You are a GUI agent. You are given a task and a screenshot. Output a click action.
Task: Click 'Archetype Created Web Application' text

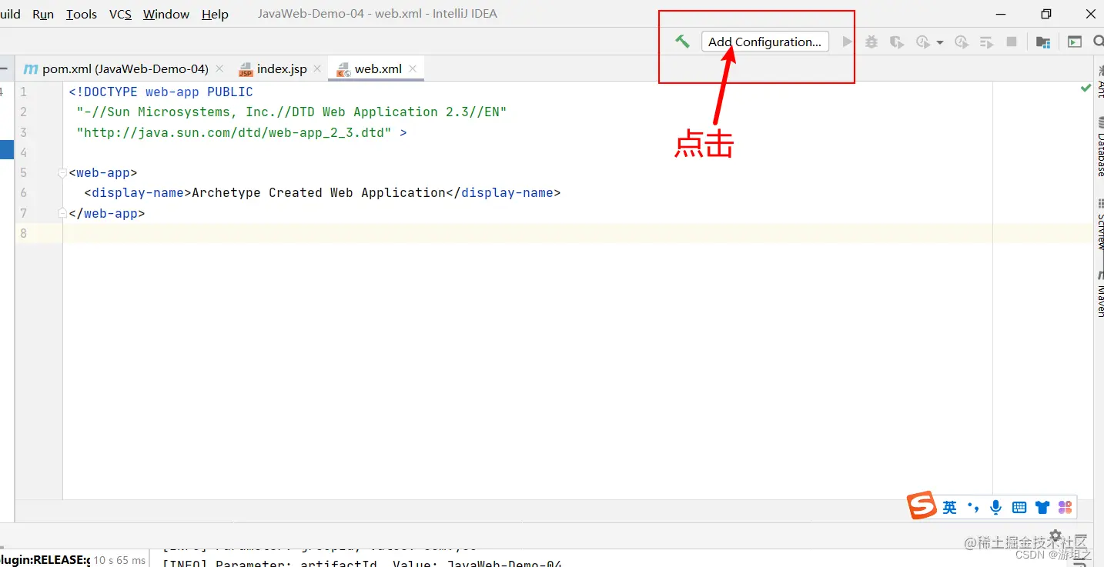tap(319, 192)
